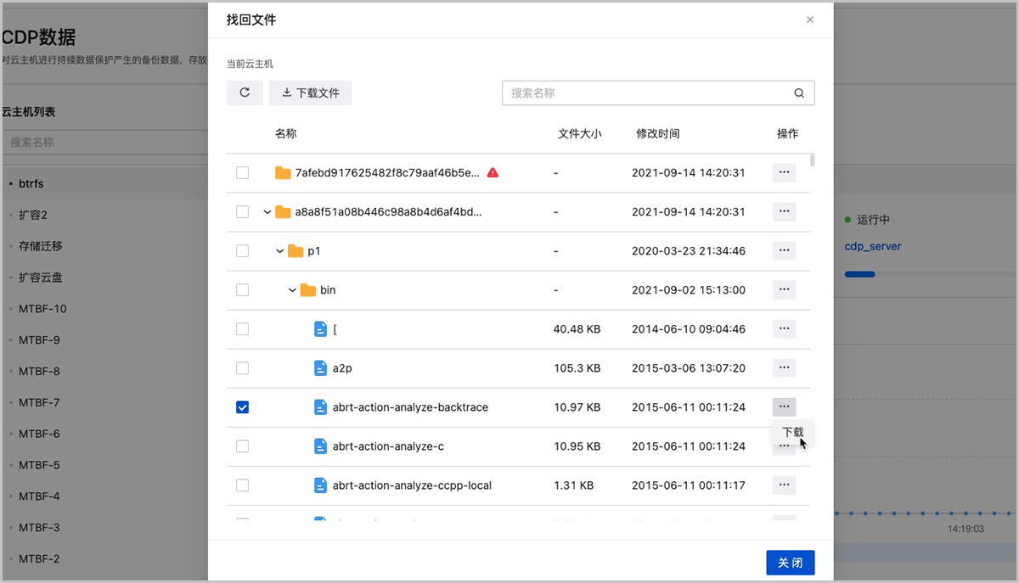
Task: Click the p1 folder icon
Action: (296, 251)
